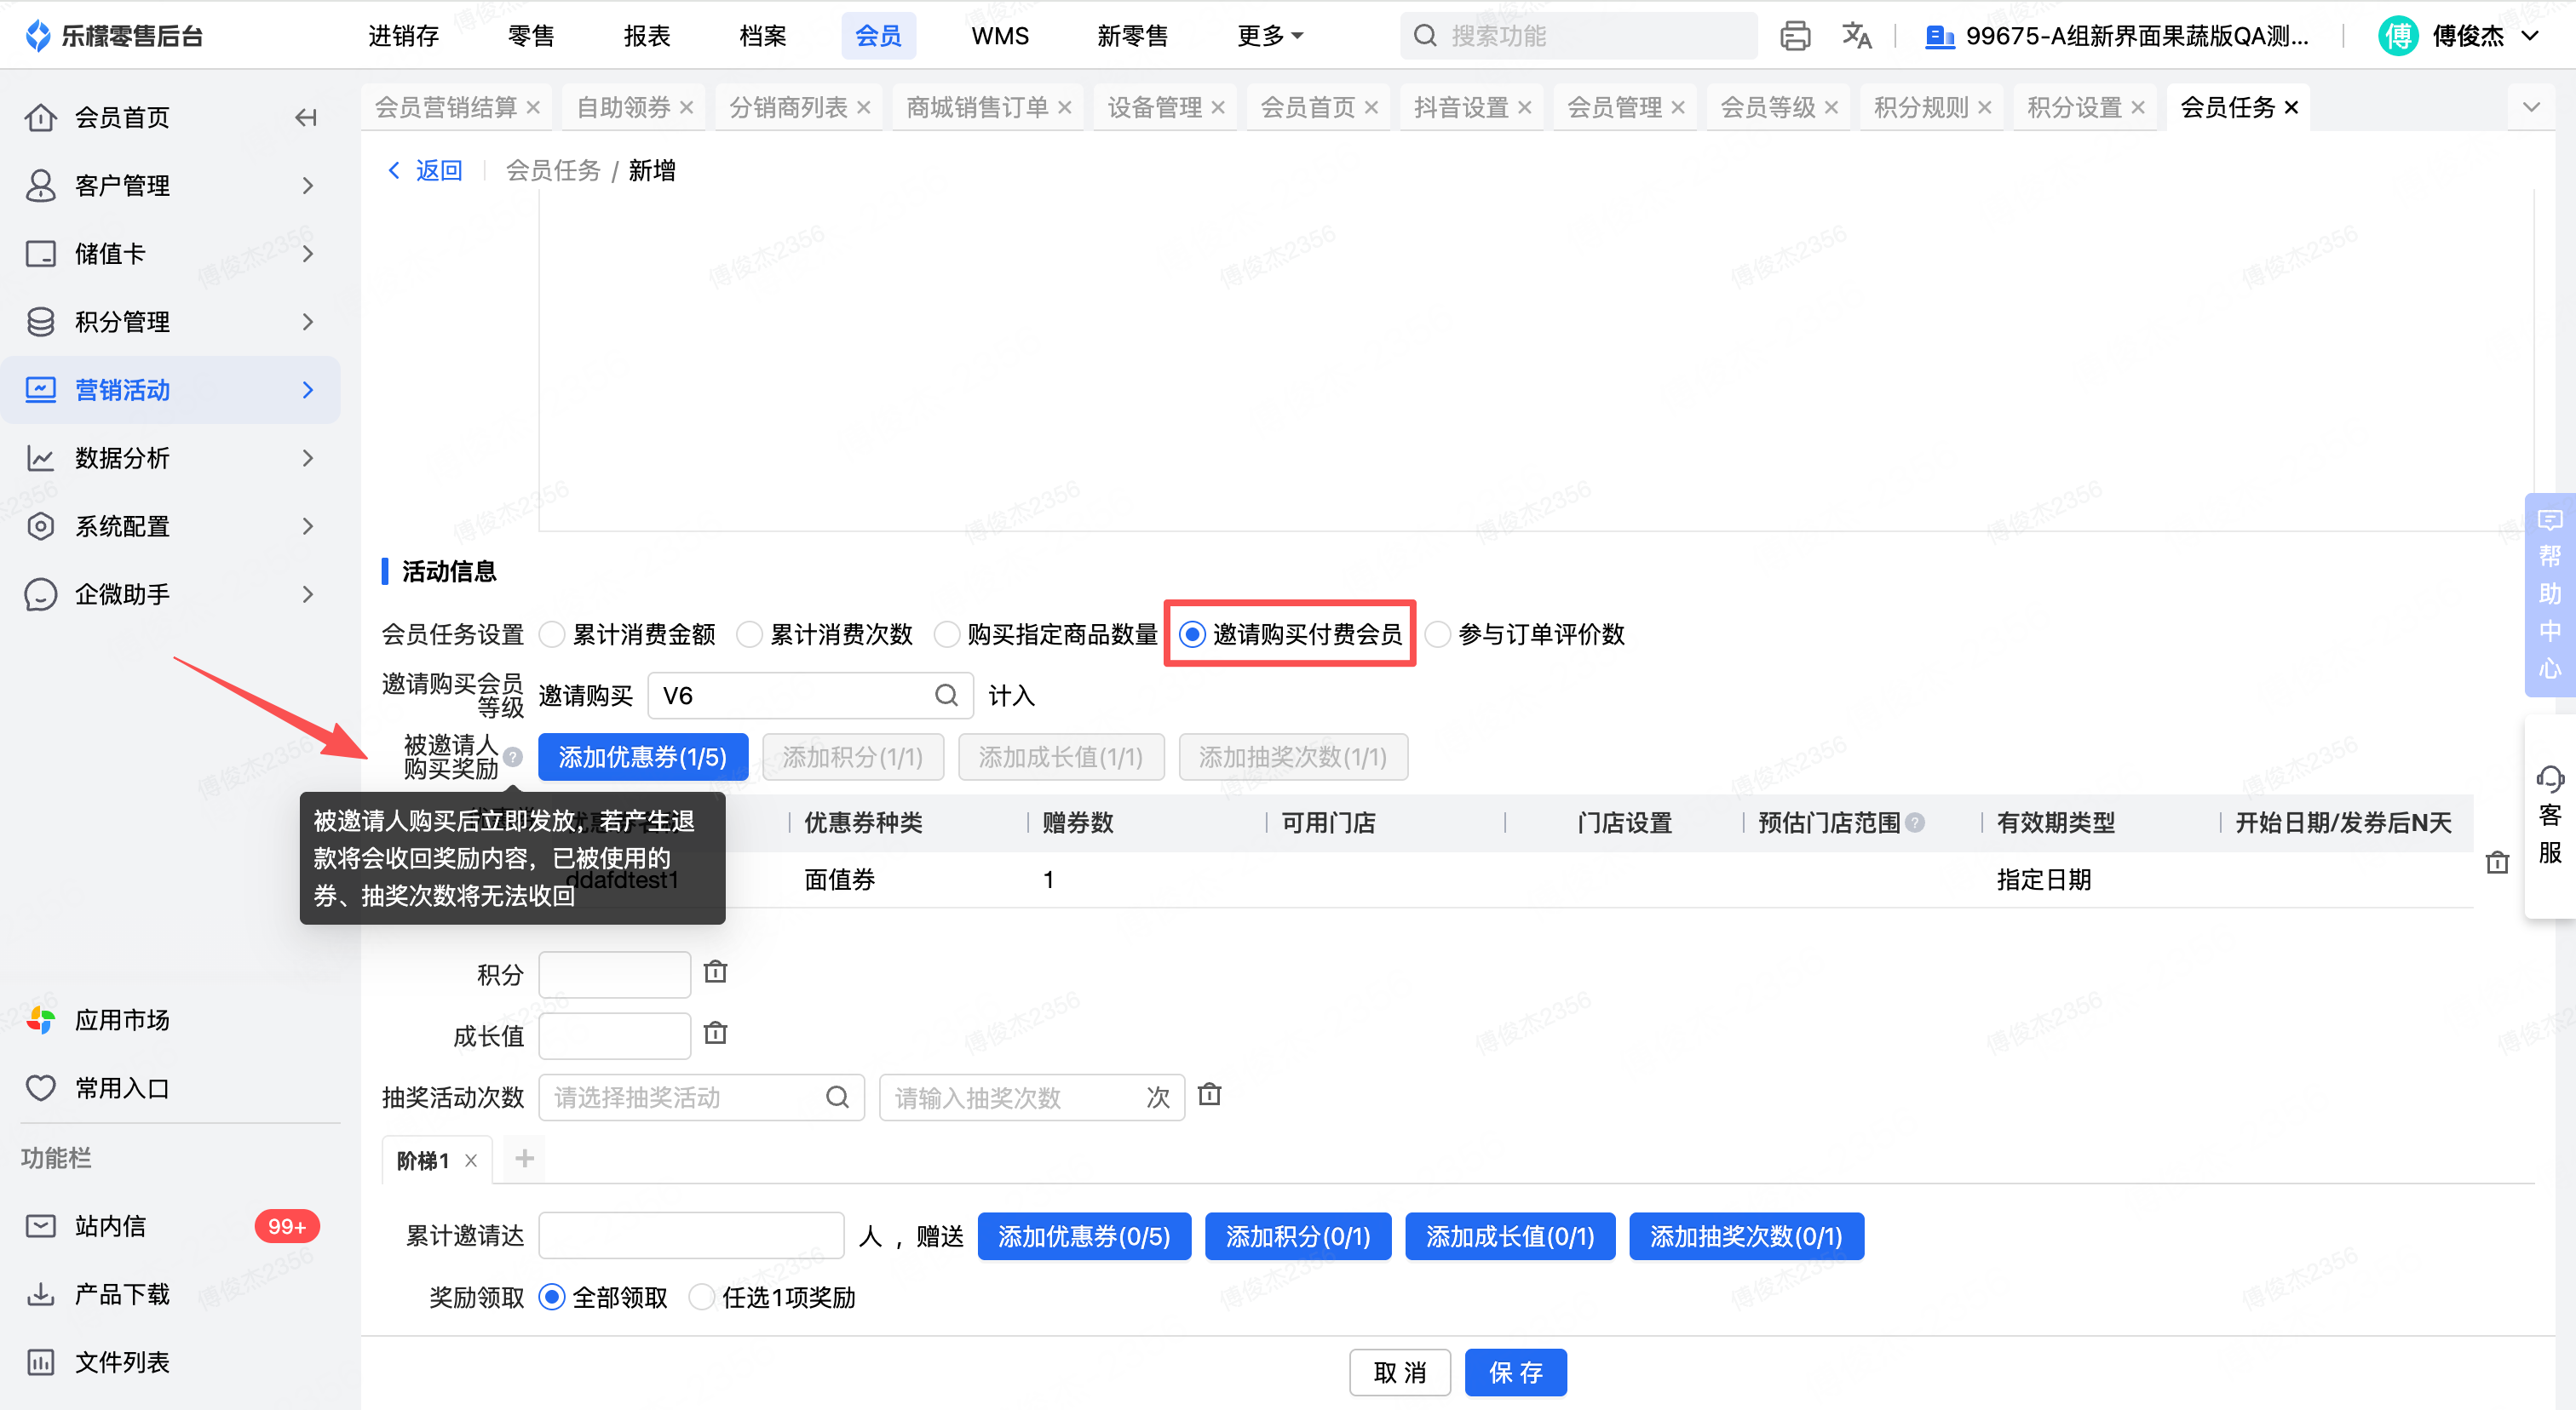The height and width of the screenshot is (1410, 2576).
Task: Delete the 成长值 reward row via trash icon
Action: tap(715, 1034)
